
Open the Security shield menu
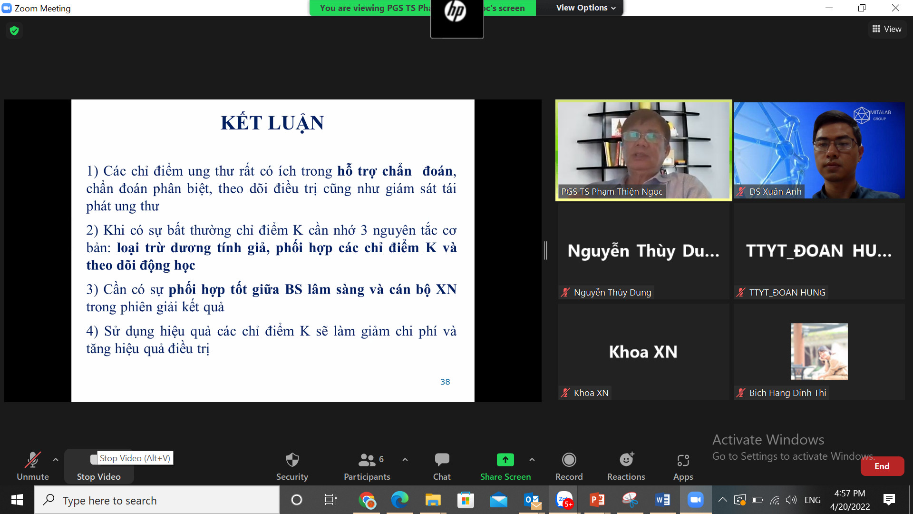click(292, 466)
